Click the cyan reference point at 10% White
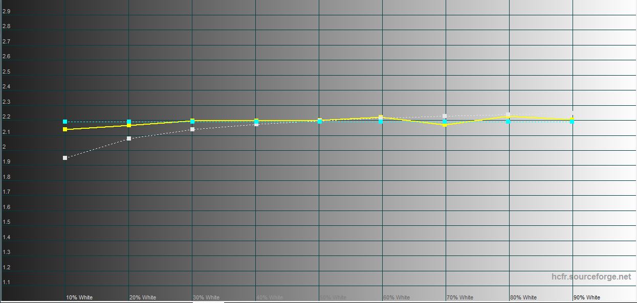The height and width of the screenshot is (303, 637). click(x=65, y=122)
